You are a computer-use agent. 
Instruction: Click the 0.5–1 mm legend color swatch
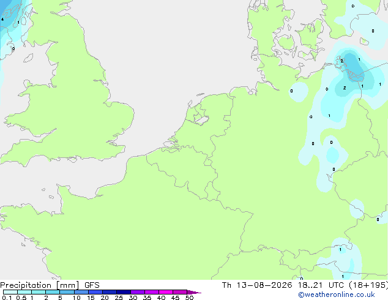(24, 292)
